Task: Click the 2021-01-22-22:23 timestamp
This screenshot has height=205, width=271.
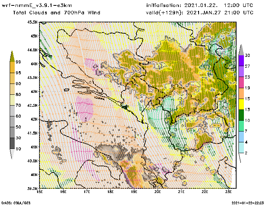Action: click(x=248, y=203)
